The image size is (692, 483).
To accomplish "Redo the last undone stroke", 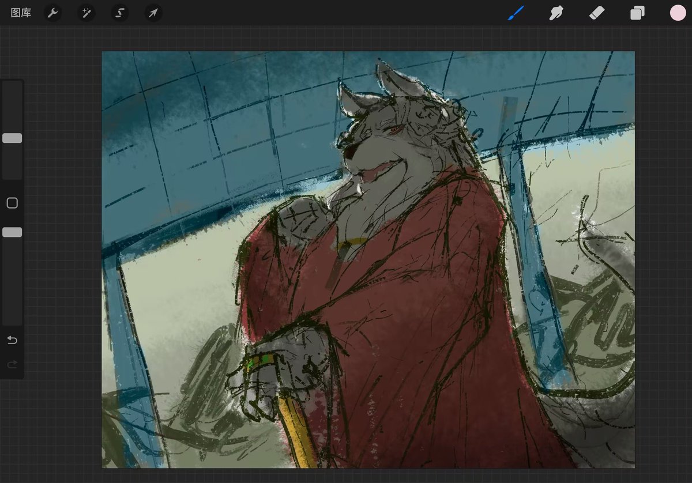I will [12, 365].
